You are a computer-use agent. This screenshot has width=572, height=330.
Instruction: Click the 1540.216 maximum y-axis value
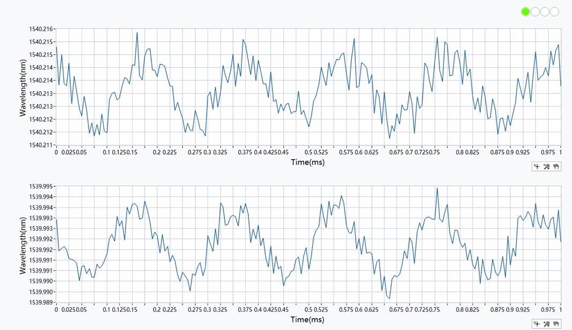pos(41,29)
